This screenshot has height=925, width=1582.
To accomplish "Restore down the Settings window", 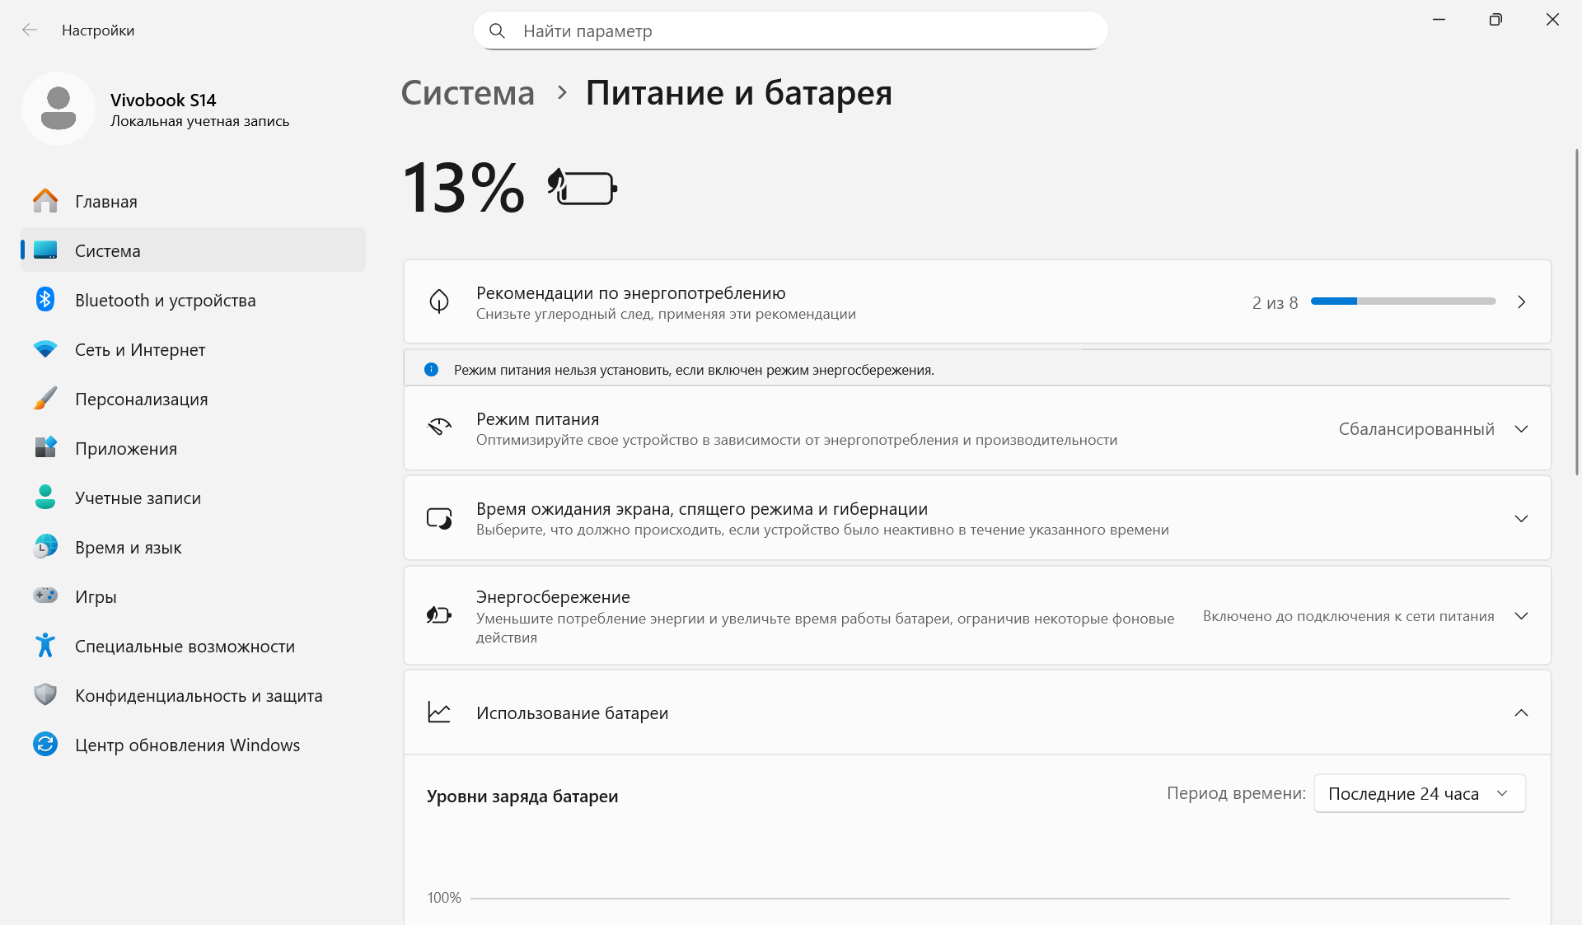I will 1495,20.
